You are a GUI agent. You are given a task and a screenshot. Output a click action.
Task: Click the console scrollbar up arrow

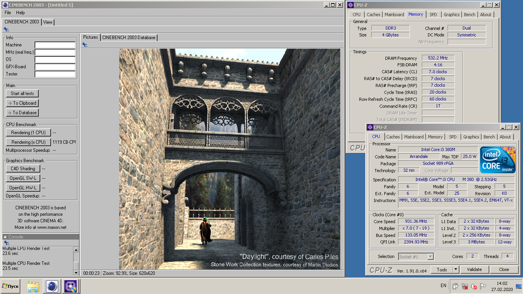[x=76, y=250]
